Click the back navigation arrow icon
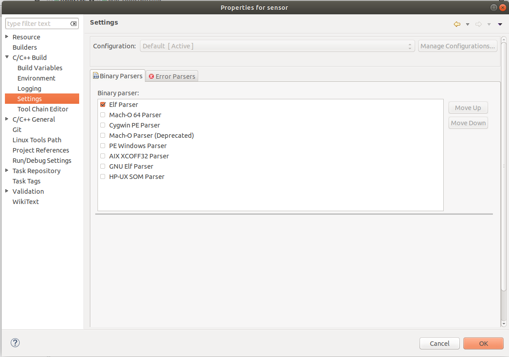This screenshot has height=357, width=509. (457, 24)
